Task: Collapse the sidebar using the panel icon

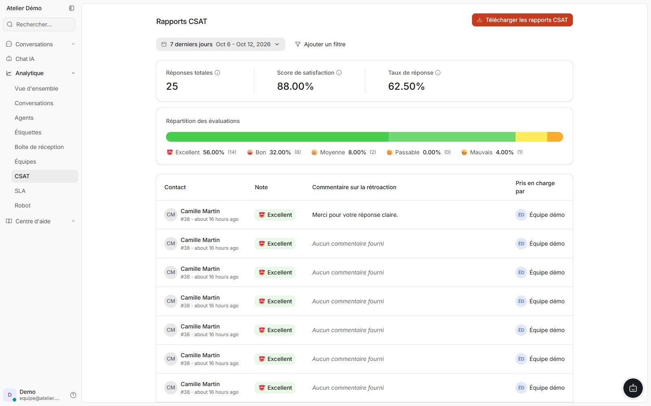Action: tap(72, 8)
